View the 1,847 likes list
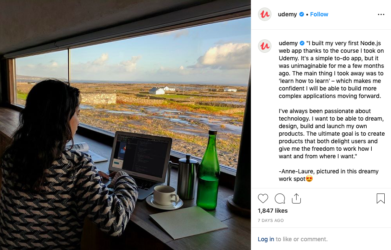Screen dimensions: 391x250 click(273, 211)
